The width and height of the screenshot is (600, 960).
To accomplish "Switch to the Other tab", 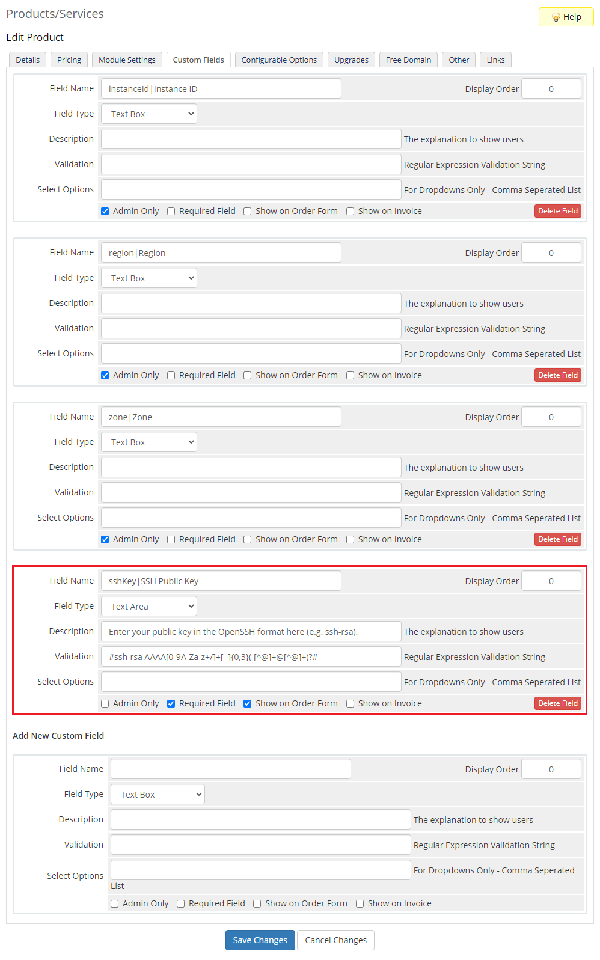I will [459, 60].
